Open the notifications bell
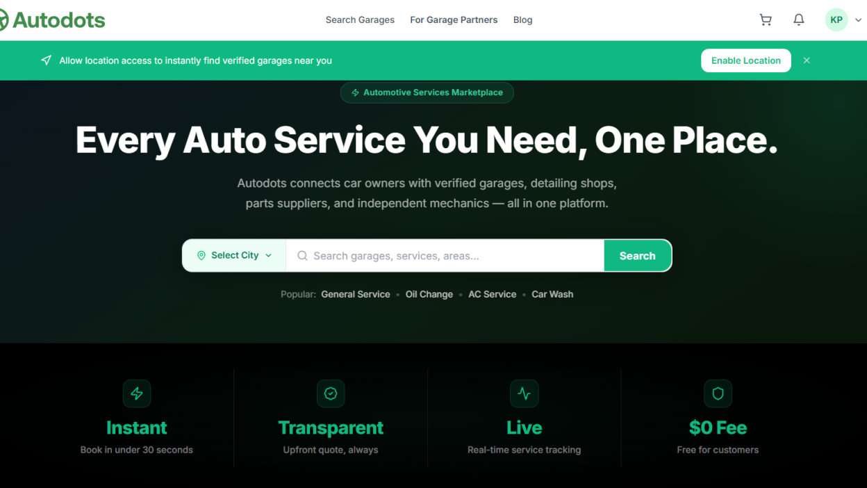Viewport: 867px width, 488px height. point(798,19)
